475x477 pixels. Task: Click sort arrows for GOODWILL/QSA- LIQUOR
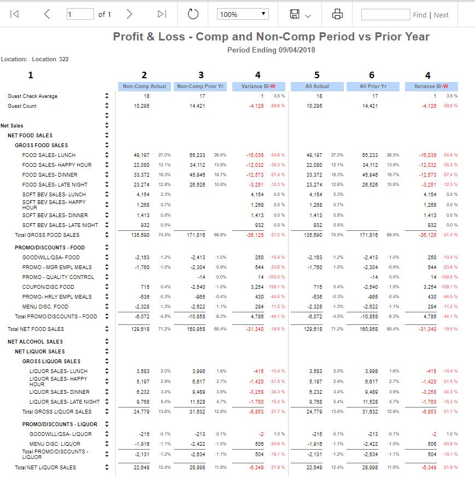pyautogui.click(x=107, y=434)
